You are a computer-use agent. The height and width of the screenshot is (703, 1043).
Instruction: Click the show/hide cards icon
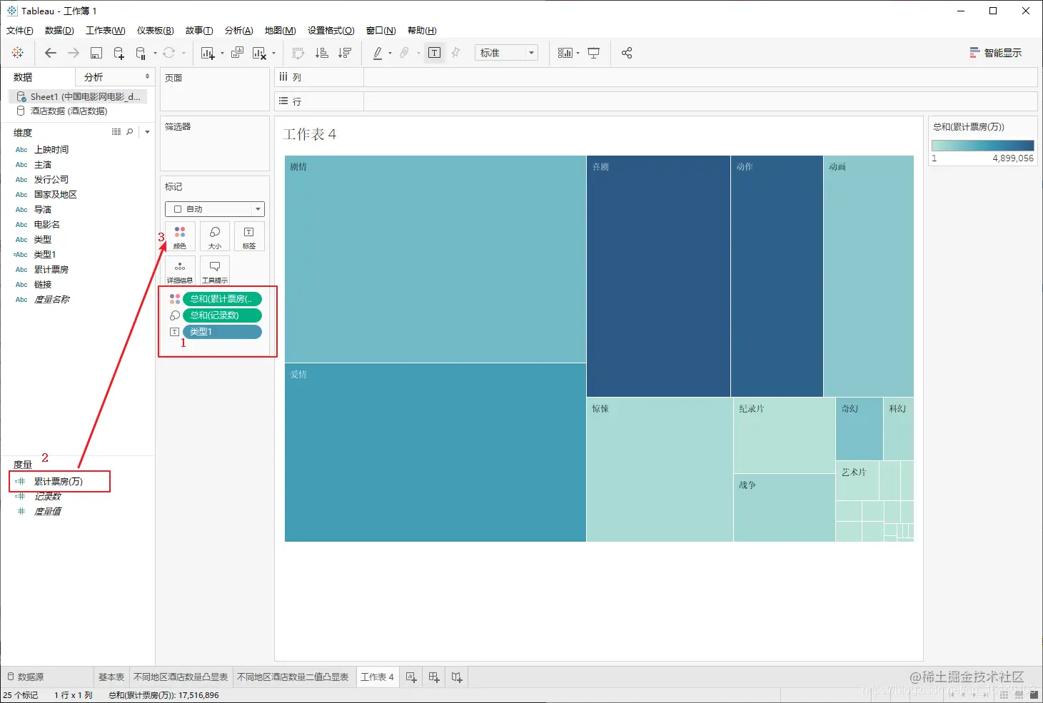pos(565,53)
